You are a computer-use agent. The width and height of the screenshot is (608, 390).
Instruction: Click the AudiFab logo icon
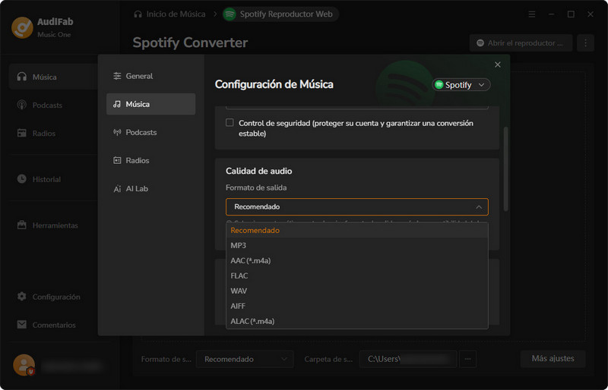[22, 27]
